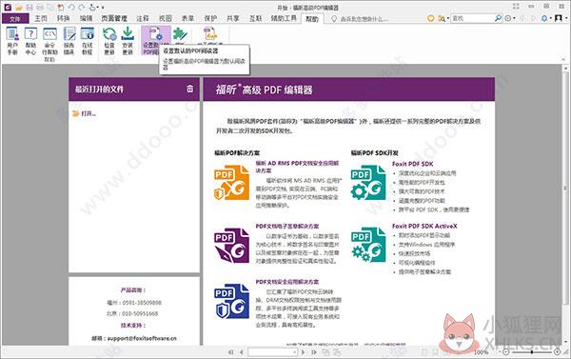This screenshot has height=359, width=571.
Task: Click the redo arrow in quick access toolbar
Action: [x=82, y=8]
